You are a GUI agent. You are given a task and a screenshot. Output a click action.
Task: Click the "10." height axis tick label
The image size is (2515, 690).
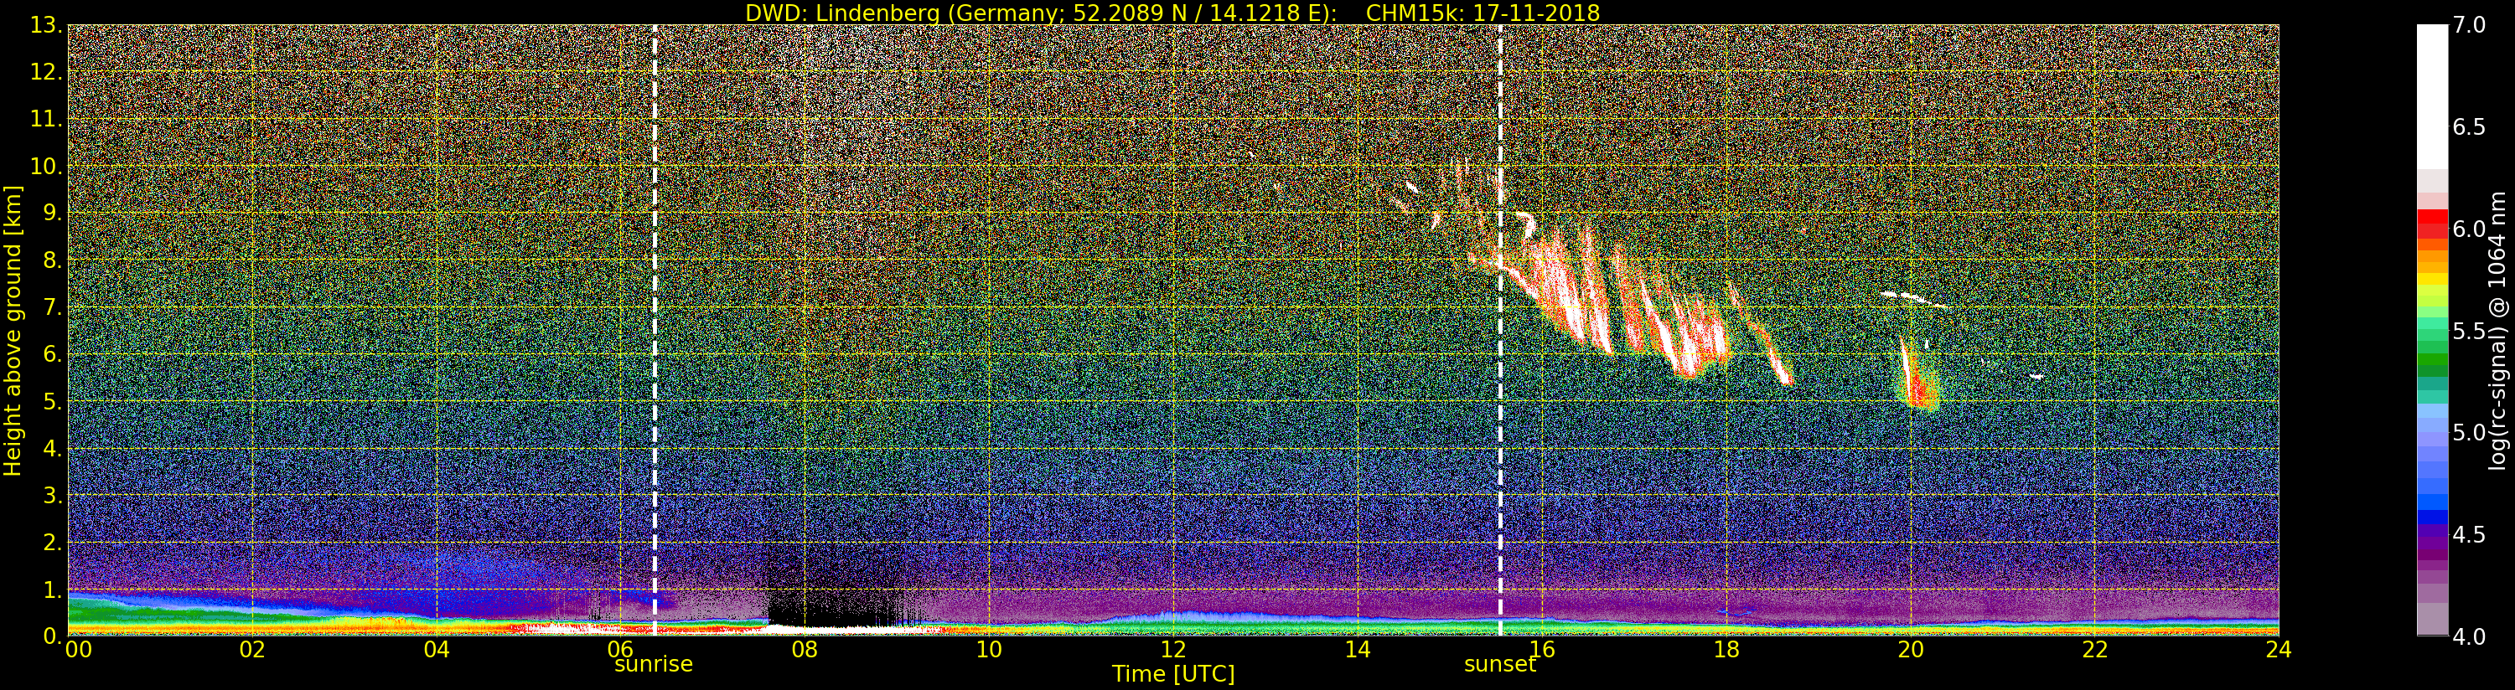click(x=46, y=166)
